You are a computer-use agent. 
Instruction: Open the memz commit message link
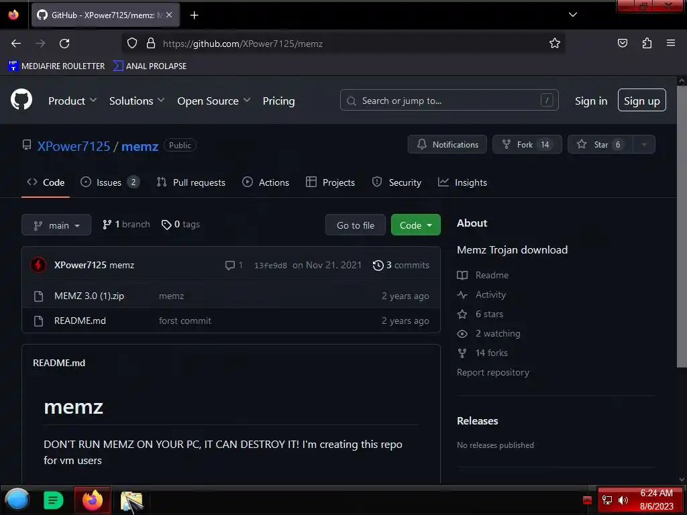[171, 296]
